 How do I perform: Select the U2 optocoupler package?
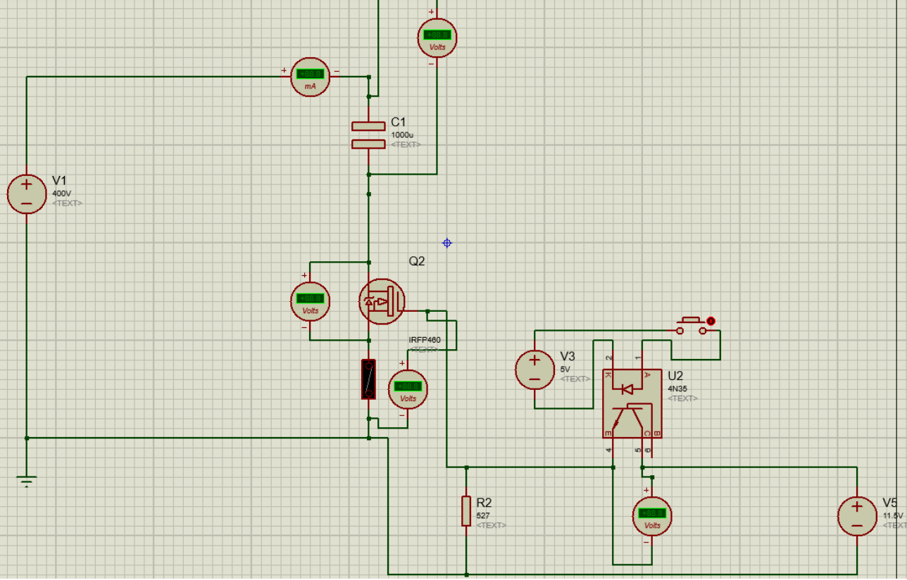[632, 403]
